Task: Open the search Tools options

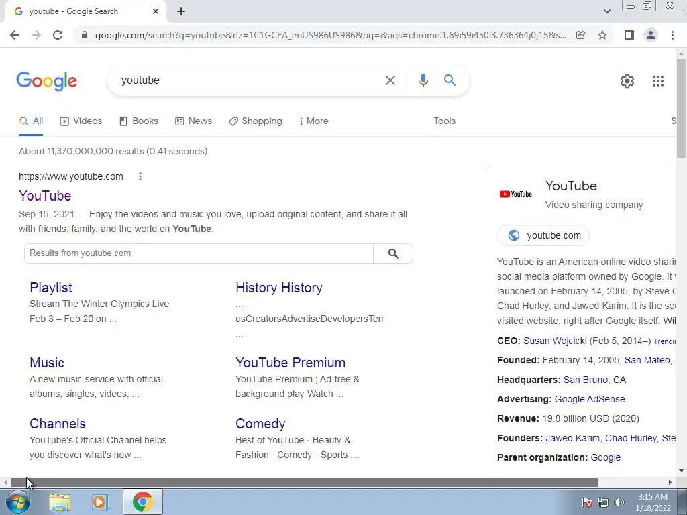Action: (444, 121)
